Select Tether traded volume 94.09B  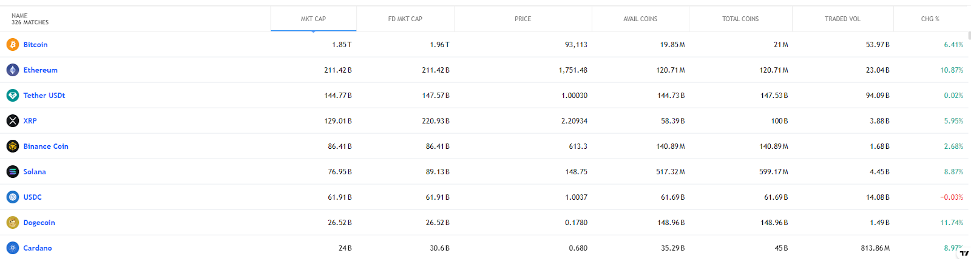878,96
